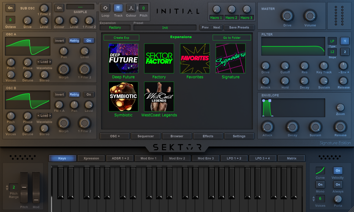Click the OSC A waveform display
The image size is (354, 212).
pos(27,46)
